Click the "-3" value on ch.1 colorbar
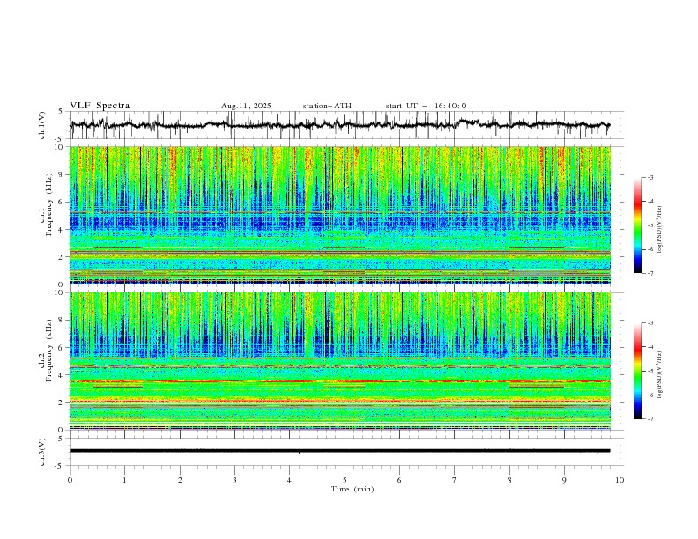The width and height of the screenshot is (698, 539). point(650,177)
